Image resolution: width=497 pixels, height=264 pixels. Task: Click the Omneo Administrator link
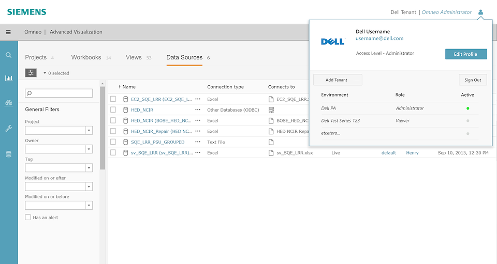[447, 12]
